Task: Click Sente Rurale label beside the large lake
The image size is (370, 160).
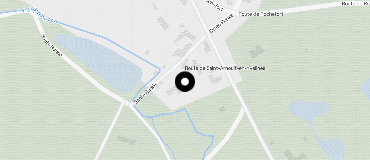Action: 146,94
